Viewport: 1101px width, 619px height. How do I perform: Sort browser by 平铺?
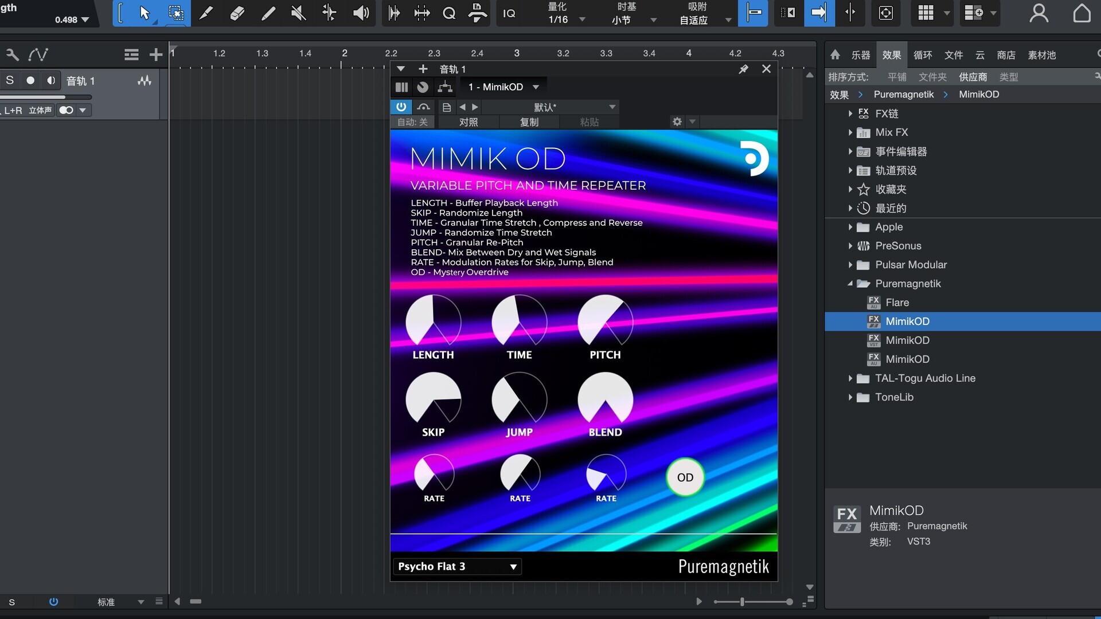pos(897,77)
